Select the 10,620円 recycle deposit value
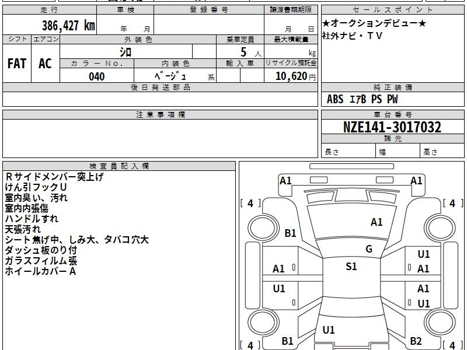 pos(295,76)
